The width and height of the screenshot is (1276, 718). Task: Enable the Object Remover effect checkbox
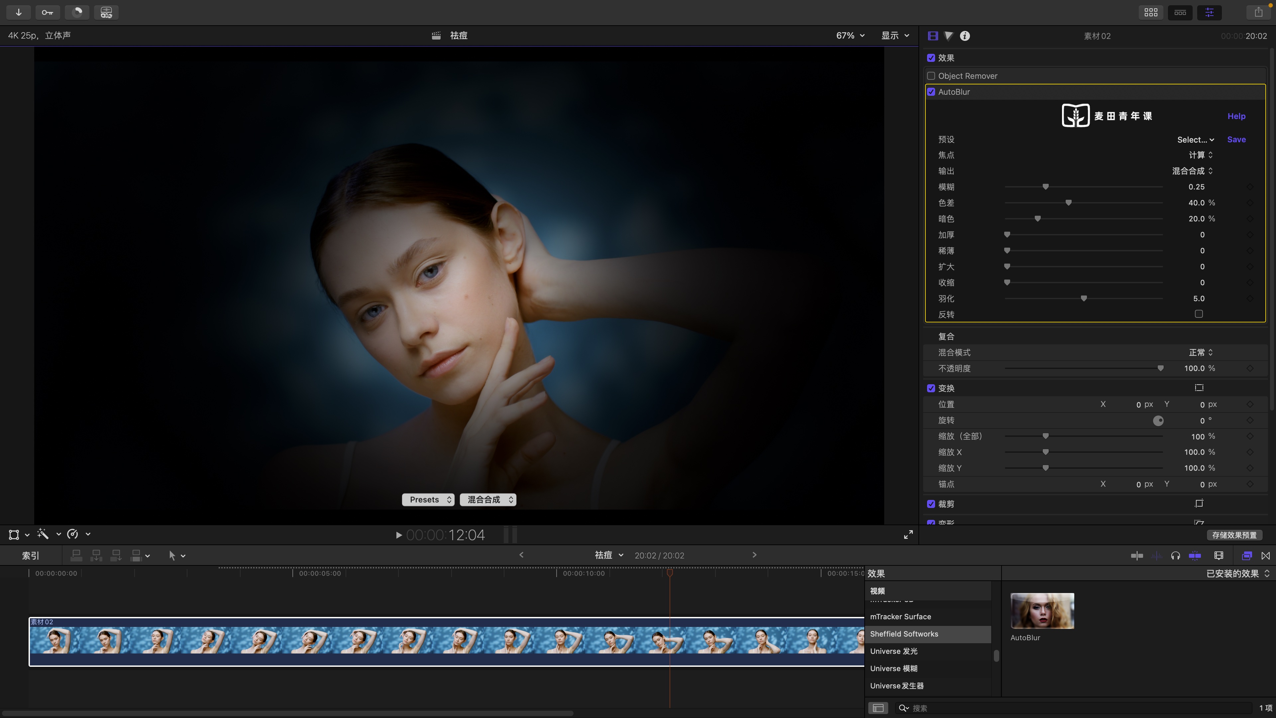coord(931,76)
